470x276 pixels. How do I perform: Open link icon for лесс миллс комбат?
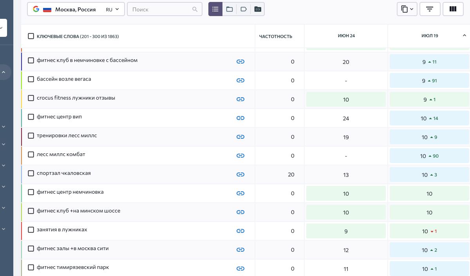coord(240,156)
